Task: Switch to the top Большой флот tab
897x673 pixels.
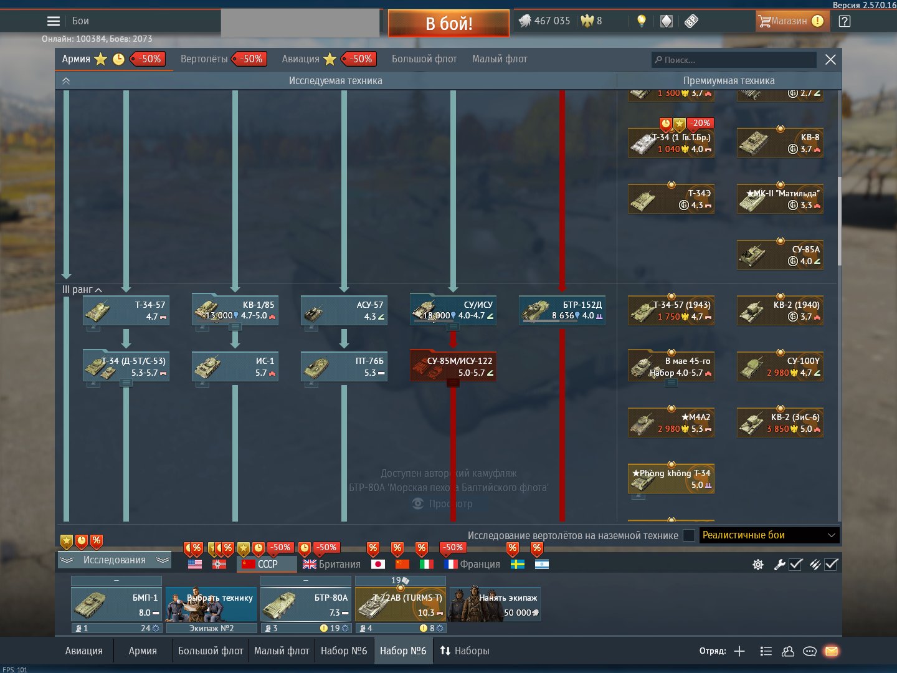Action: (x=424, y=59)
